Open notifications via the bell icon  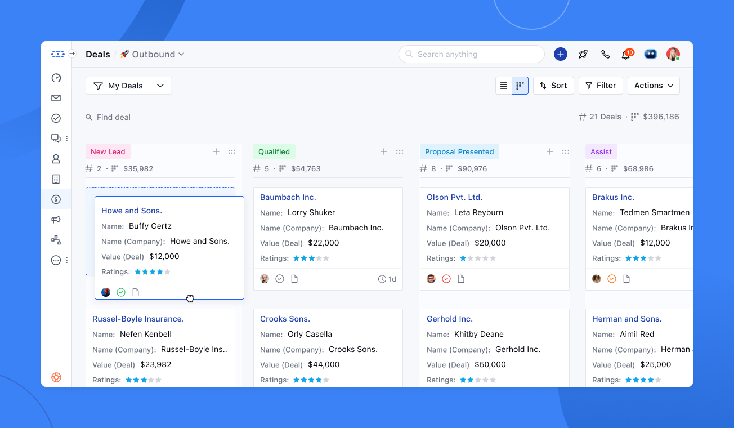625,54
